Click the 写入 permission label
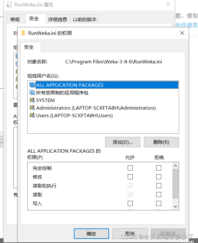Screen dimensions: 198x243 click(x=37, y=203)
